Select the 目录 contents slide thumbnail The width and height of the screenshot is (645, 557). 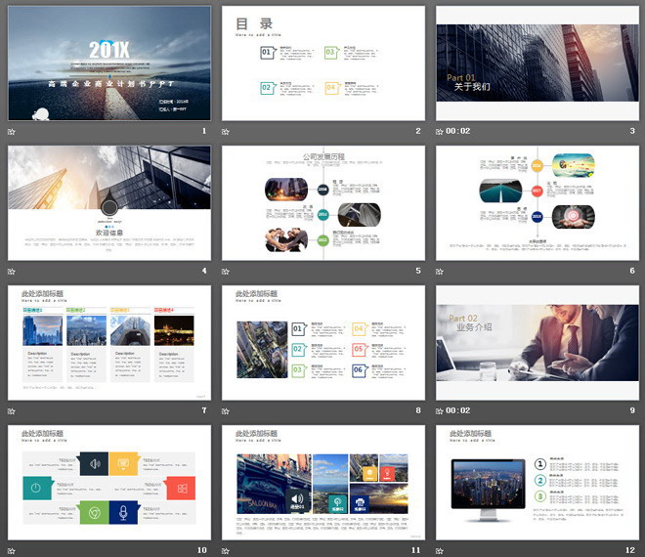pos(323,63)
